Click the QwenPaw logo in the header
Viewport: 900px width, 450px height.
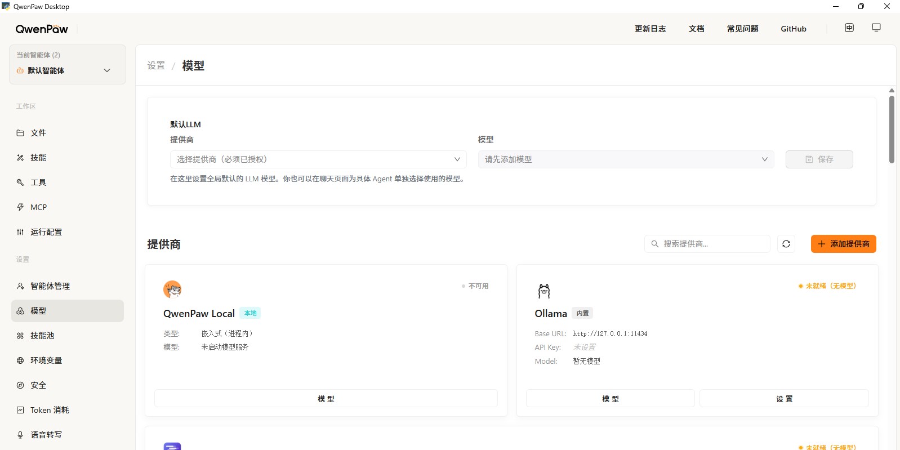(x=42, y=29)
